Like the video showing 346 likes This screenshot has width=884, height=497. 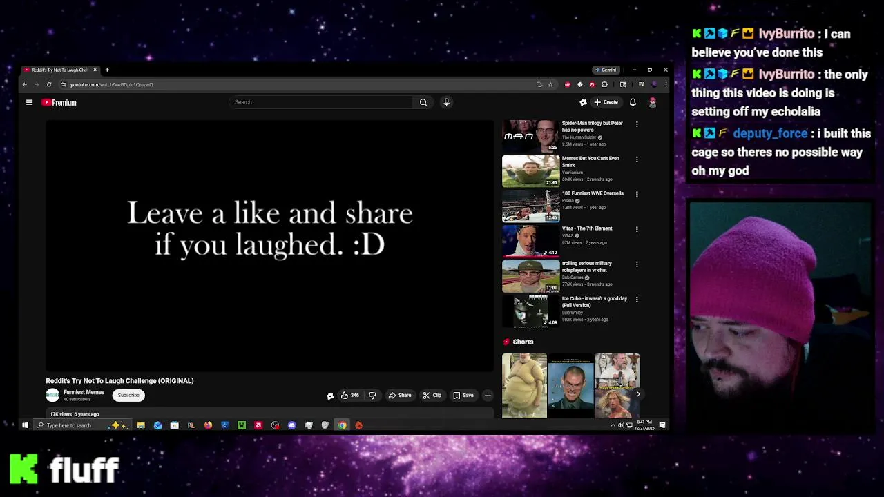coord(349,396)
